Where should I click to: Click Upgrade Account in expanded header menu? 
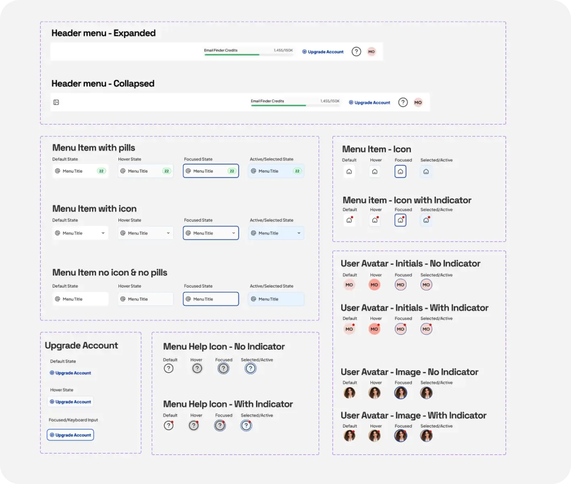pos(323,52)
